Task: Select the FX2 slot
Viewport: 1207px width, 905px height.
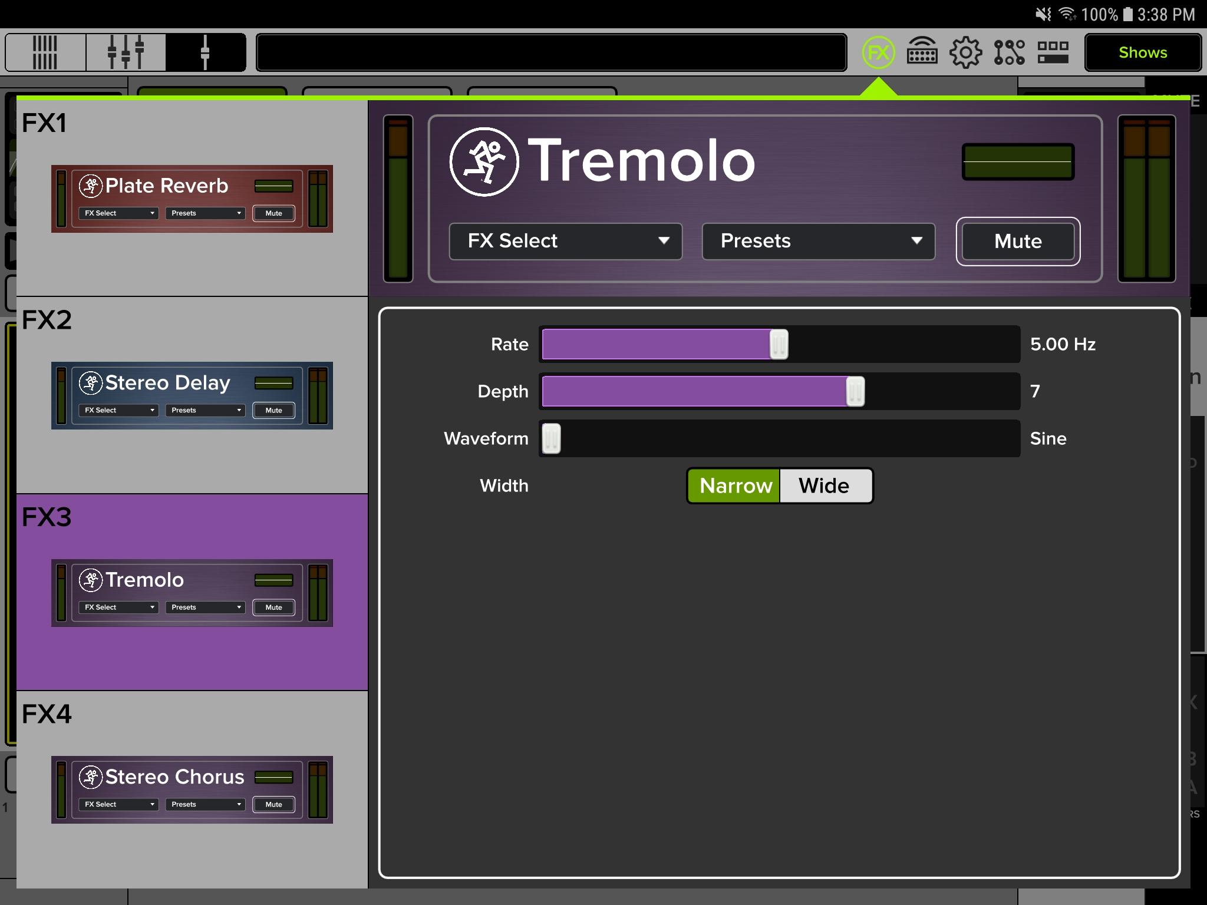Action: pyautogui.click(x=192, y=395)
